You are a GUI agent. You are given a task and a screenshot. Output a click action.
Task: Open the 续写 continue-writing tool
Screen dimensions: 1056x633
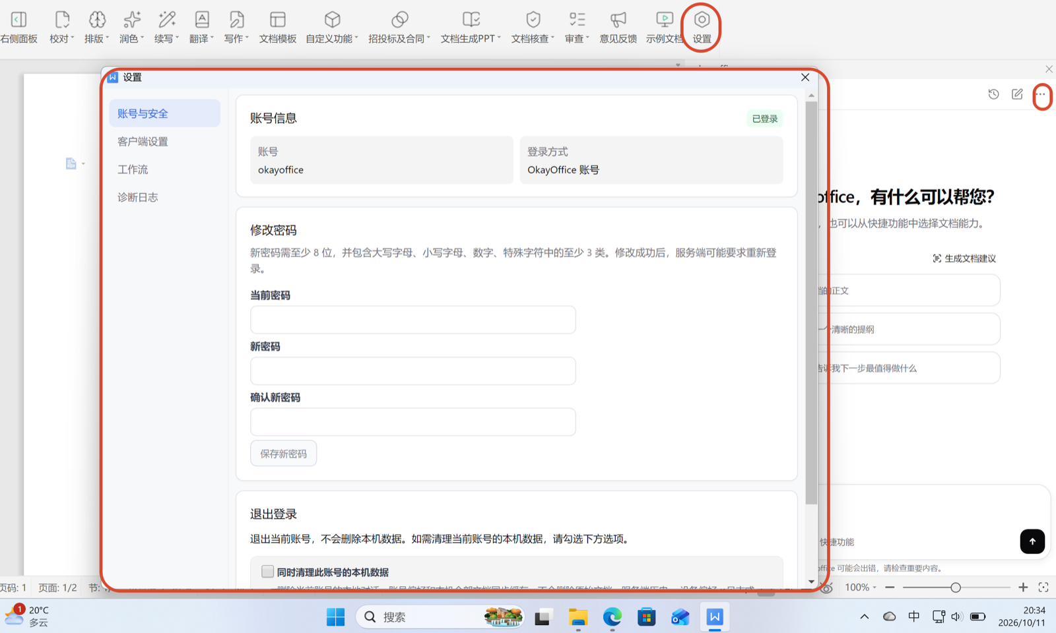pos(166,28)
